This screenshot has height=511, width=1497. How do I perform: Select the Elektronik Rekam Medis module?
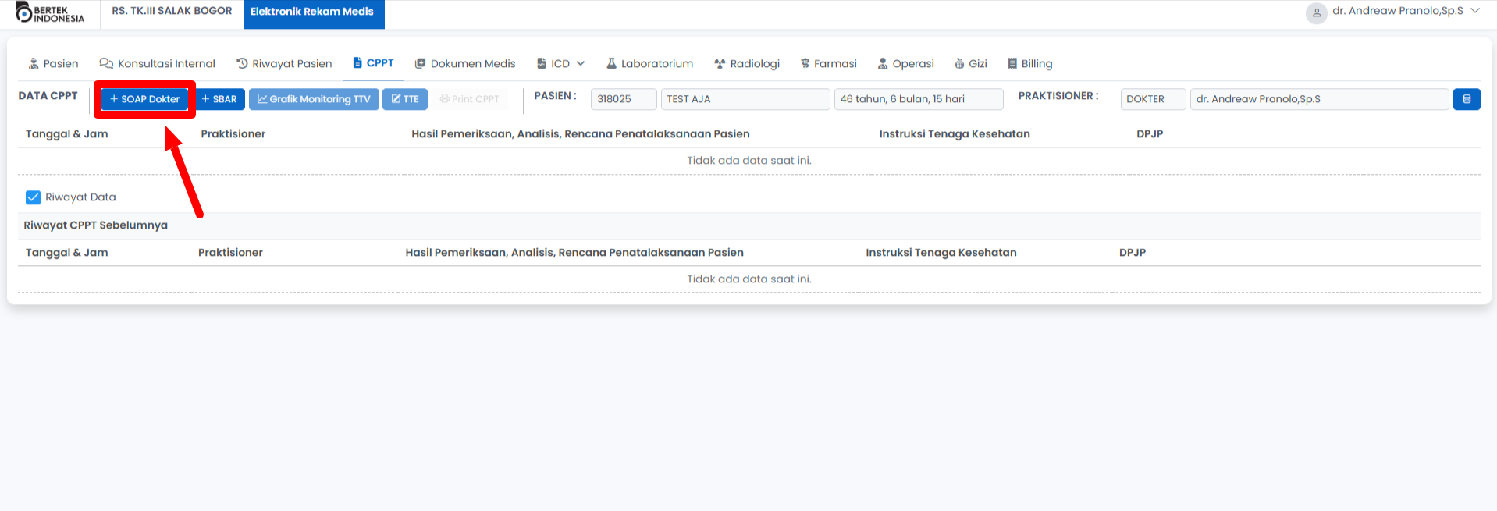click(x=312, y=12)
